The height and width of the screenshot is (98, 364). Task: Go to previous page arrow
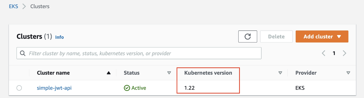click(323, 53)
